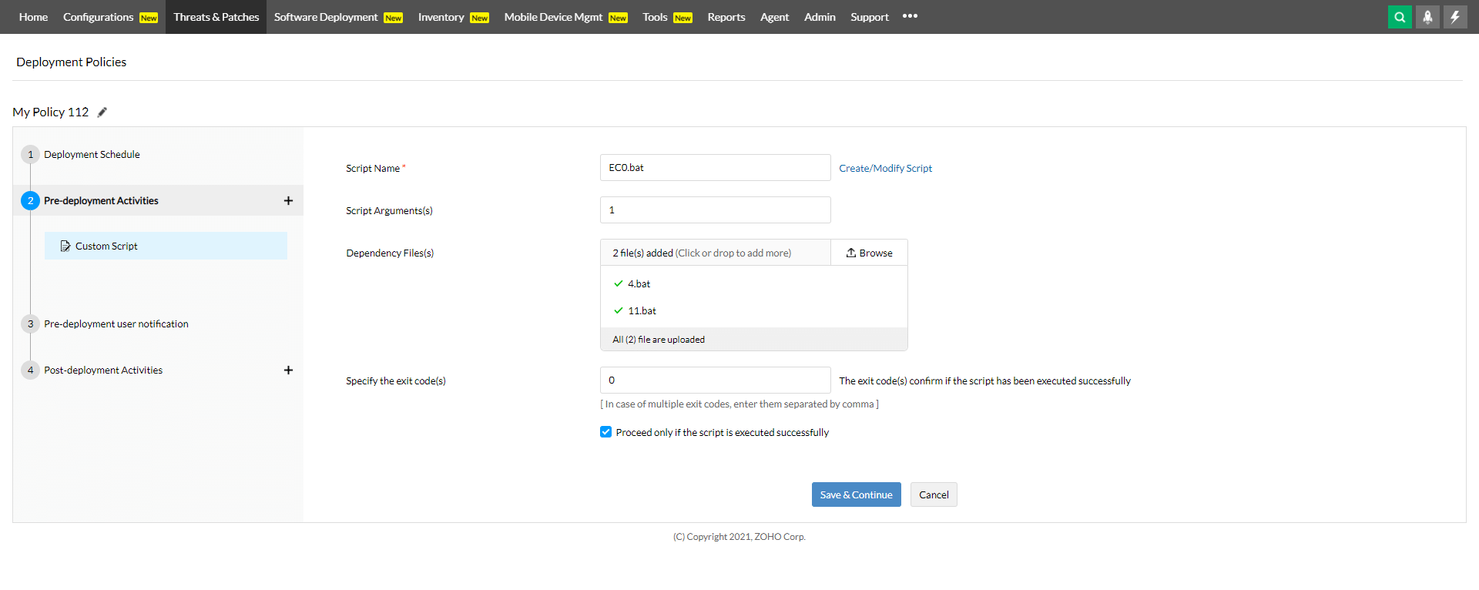Click the search magnifier icon

[1400, 17]
